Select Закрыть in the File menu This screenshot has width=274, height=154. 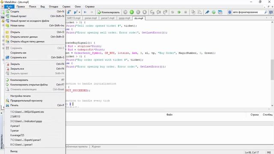click(x=35, y=64)
